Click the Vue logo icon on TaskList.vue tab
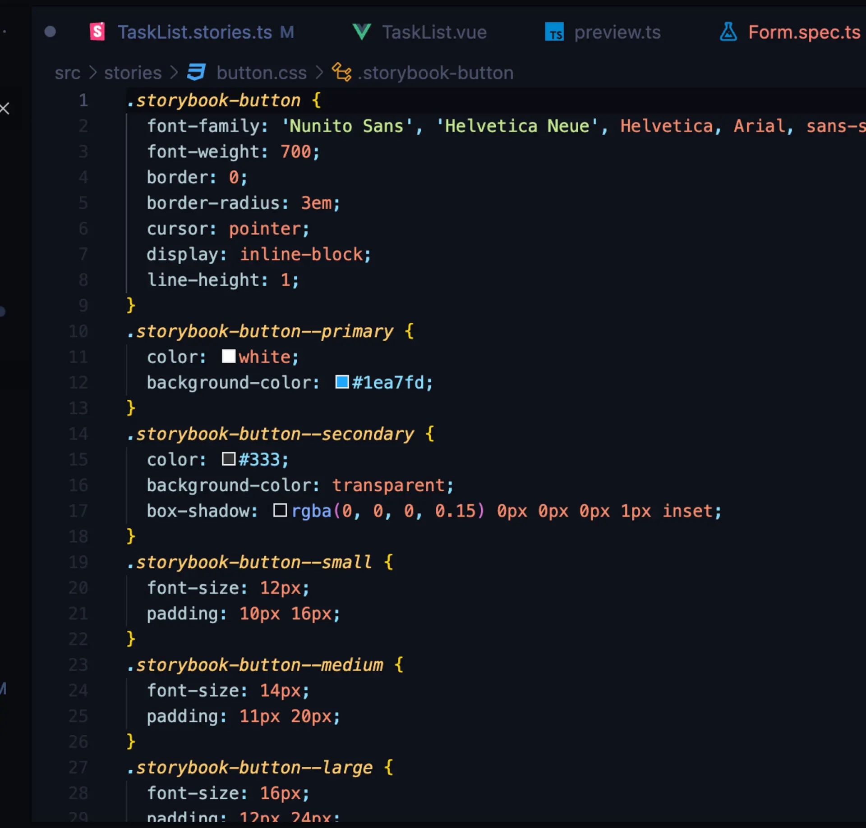This screenshot has height=828, width=866. (x=361, y=32)
